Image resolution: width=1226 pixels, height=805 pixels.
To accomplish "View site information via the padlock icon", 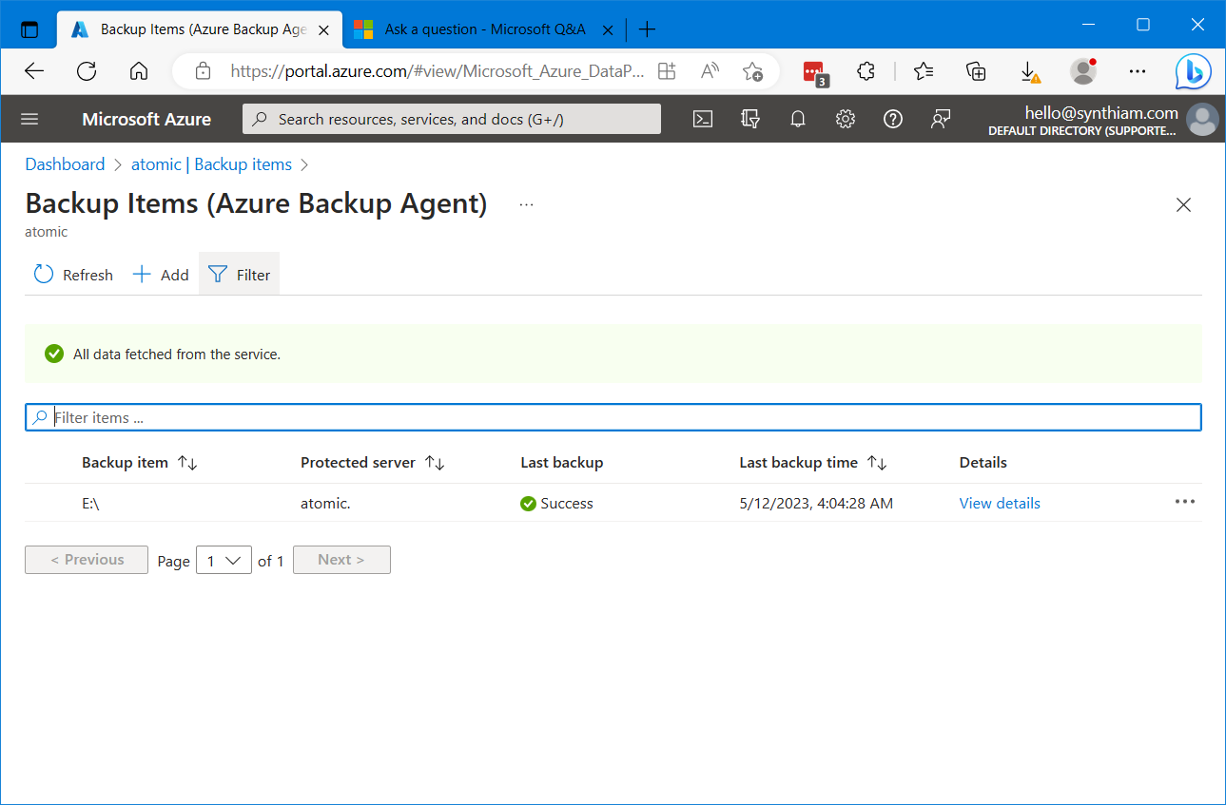I will [202, 71].
